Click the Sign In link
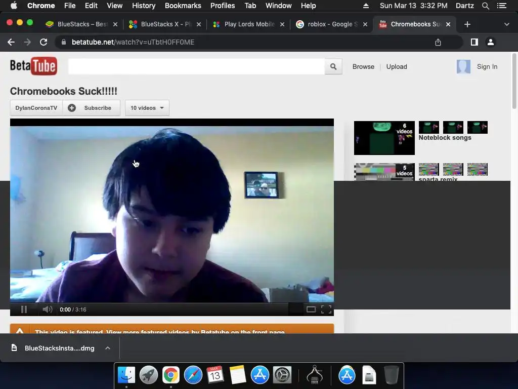 487,66
